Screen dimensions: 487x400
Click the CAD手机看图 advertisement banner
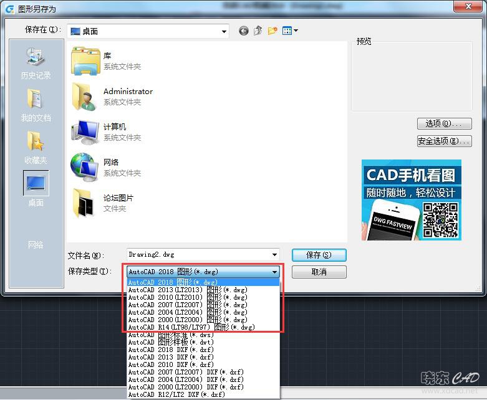(412, 200)
